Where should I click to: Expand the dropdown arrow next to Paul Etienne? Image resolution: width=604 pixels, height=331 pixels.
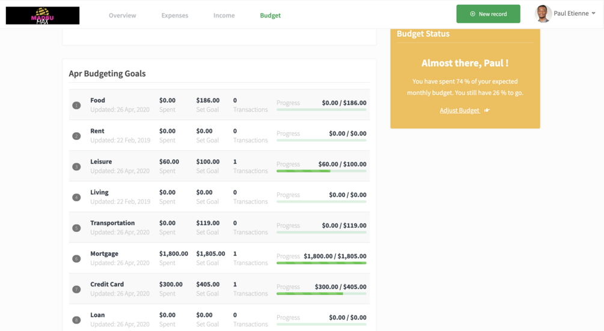click(594, 14)
